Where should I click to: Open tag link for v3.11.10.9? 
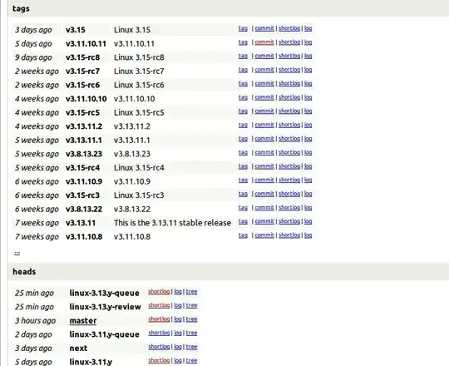[243, 180]
